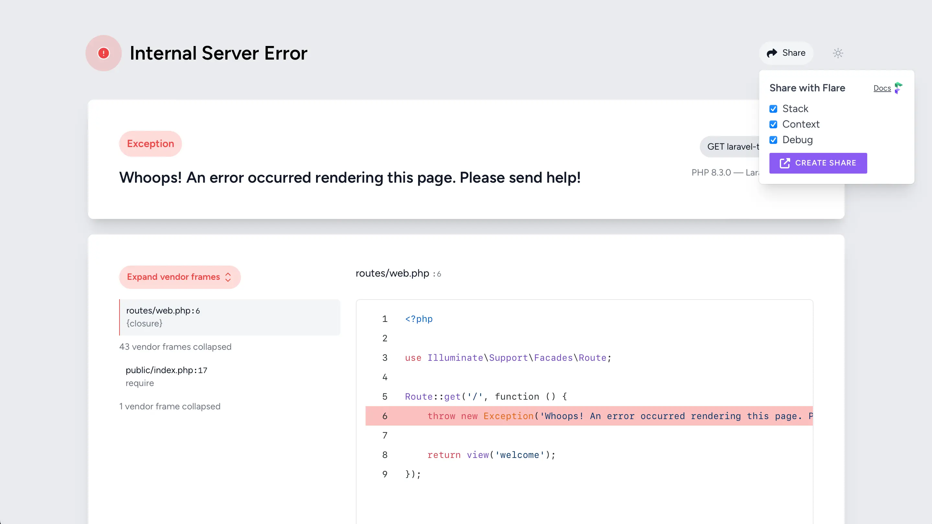
Task: Click the up-down chevrons beside Expand vendor frames
Action: 228,277
